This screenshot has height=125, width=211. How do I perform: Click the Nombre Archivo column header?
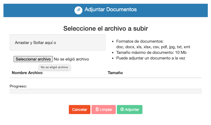coord(27,73)
